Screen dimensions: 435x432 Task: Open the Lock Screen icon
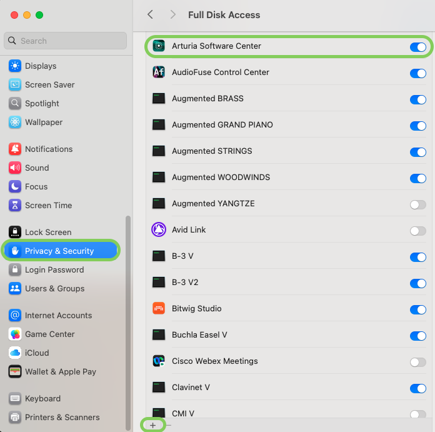pos(15,232)
